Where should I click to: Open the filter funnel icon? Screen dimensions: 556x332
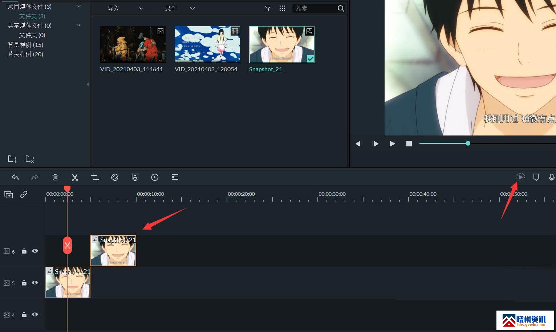[x=268, y=8]
